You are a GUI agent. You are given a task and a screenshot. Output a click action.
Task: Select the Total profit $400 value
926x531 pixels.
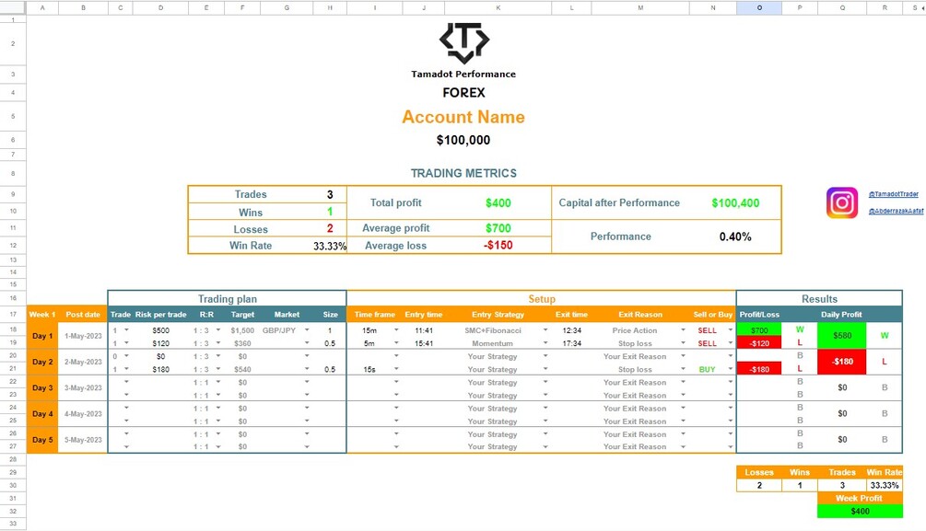tap(498, 203)
